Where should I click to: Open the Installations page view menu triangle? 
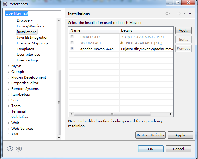tap(190, 13)
